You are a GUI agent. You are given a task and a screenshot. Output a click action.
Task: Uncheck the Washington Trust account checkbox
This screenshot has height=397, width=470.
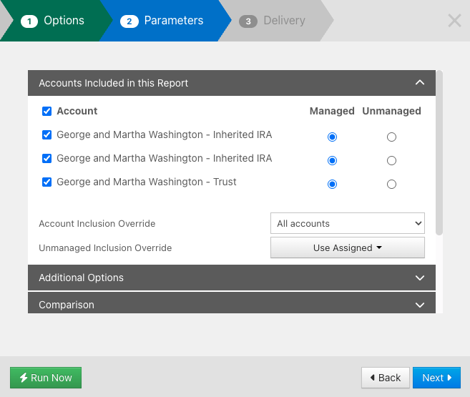coord(46,182)
